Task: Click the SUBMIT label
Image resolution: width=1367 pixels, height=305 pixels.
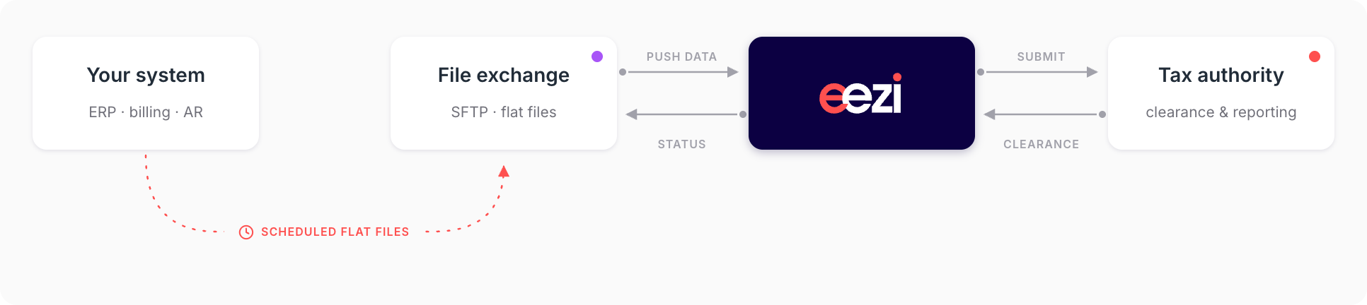Action: tap(1041, 56)
